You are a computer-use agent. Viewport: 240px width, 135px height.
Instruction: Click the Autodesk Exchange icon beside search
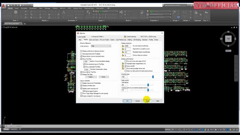188,5
